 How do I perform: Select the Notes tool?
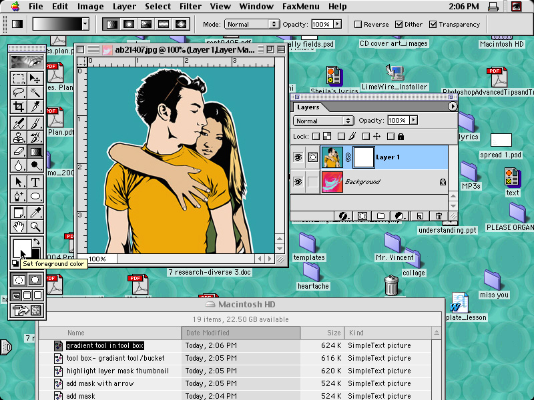point(19,213)
